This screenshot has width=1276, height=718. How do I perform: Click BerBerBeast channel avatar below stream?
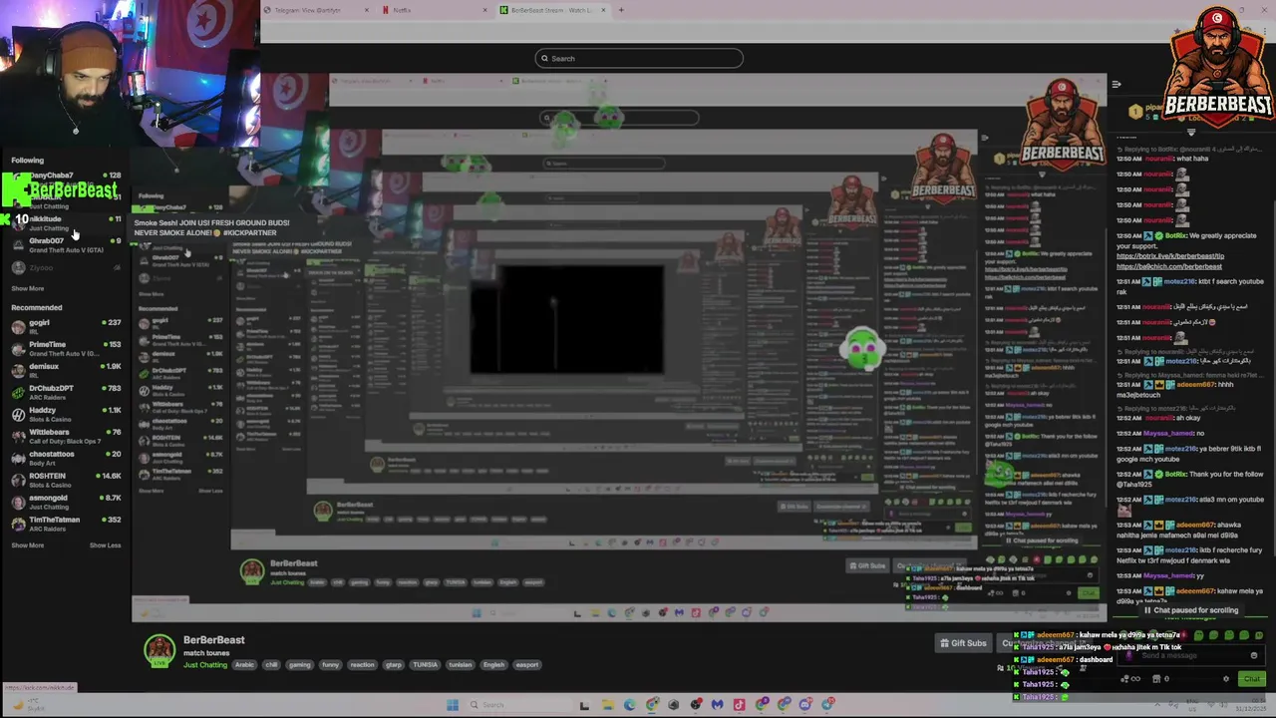159,650
